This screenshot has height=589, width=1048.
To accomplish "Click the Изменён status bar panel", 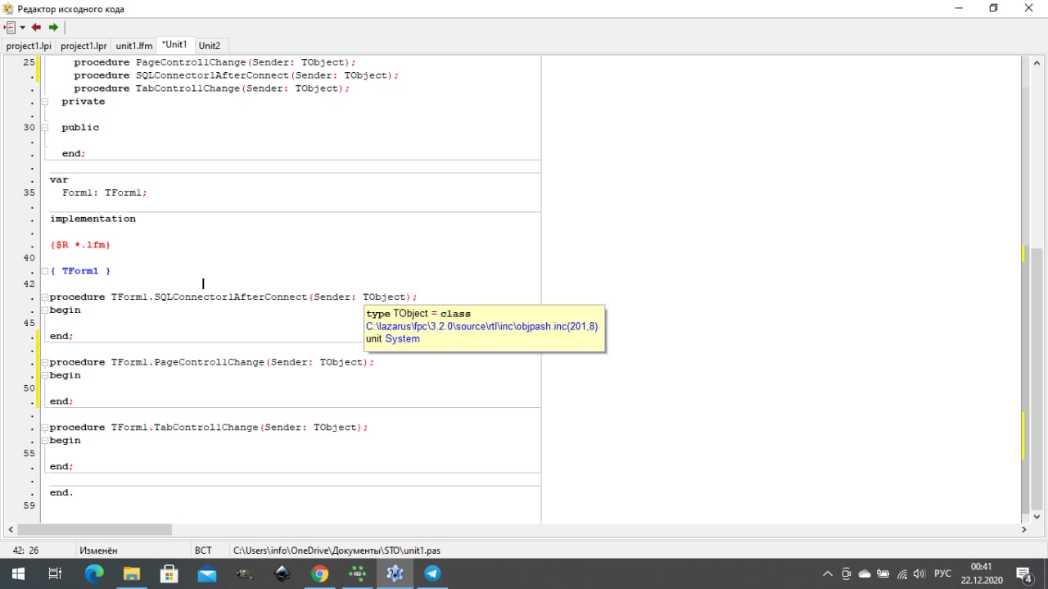I will 98,550.
